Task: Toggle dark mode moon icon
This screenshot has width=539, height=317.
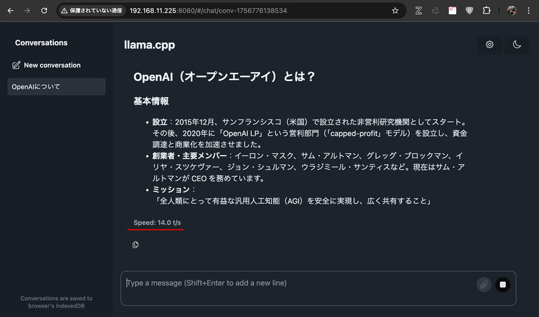Action: [x=517, y=45]
